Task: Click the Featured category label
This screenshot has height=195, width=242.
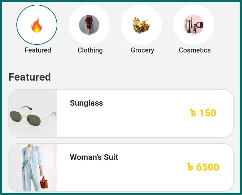Action: (x=38, y=50)
